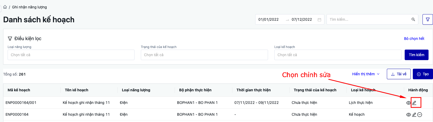Screen dimensions: 433x122
Task: Toggle the filter funnel button
Action: pyautogui.click(x=427, y=19)
